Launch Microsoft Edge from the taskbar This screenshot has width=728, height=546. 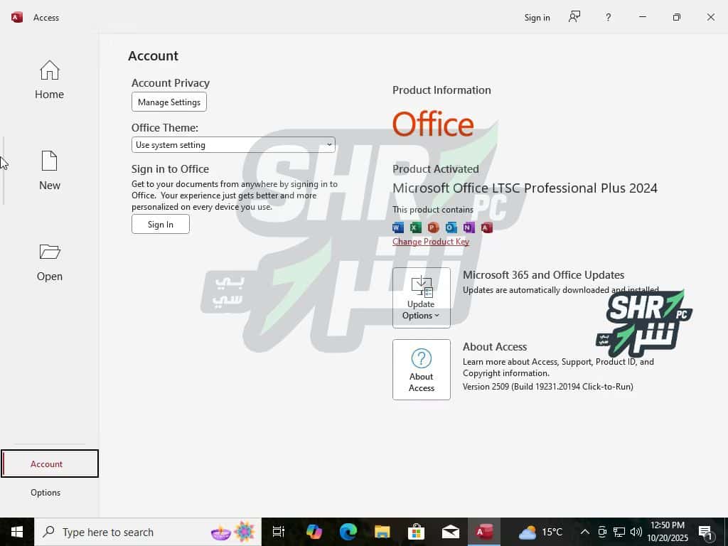tap(348, 532)
